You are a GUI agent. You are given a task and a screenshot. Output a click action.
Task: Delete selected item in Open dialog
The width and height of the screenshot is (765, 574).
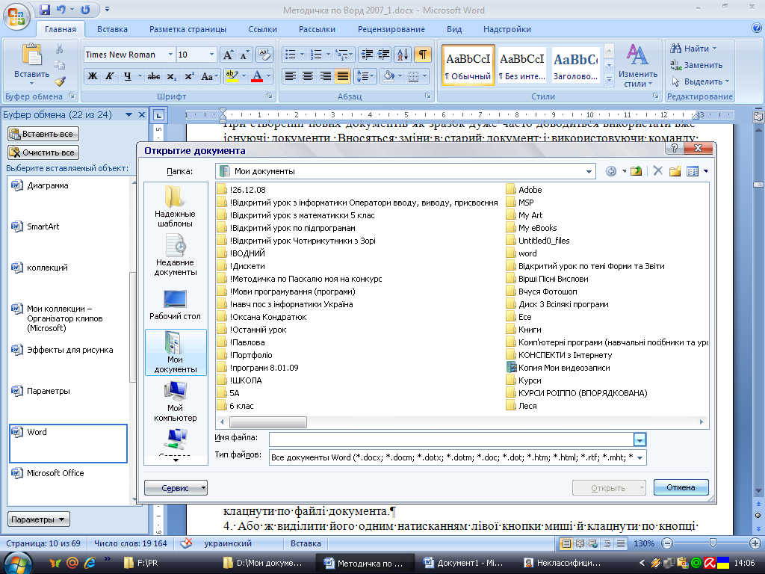(657, 171)
